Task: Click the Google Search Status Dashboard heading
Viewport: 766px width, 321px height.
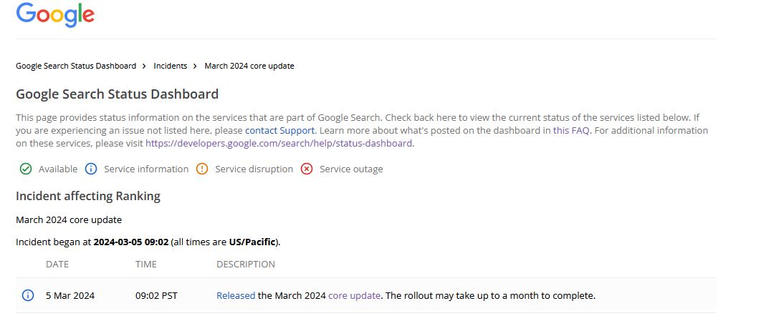Action: click(117, 94)
